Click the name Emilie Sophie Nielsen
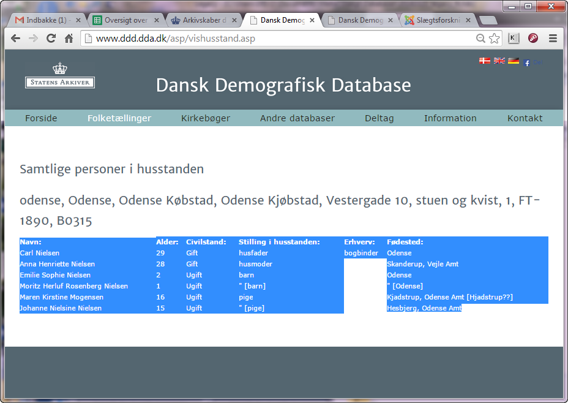 coord(55,275)
